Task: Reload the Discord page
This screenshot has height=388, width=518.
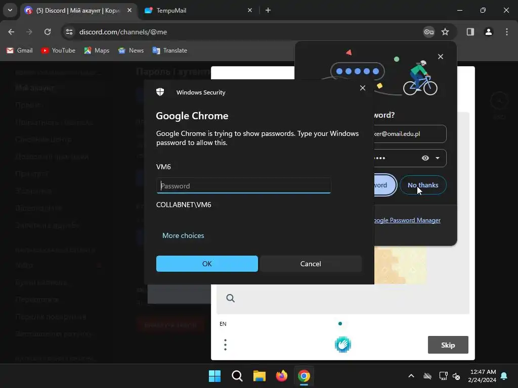Action: point(48,32)
